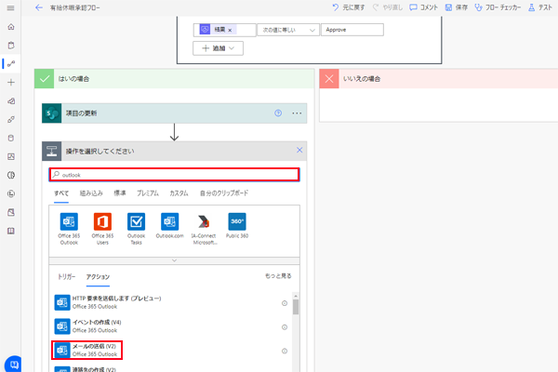This screenshot has height=372, width=558.
Task: Go to Home in the sidebar
Action: [x=11, y=27]
